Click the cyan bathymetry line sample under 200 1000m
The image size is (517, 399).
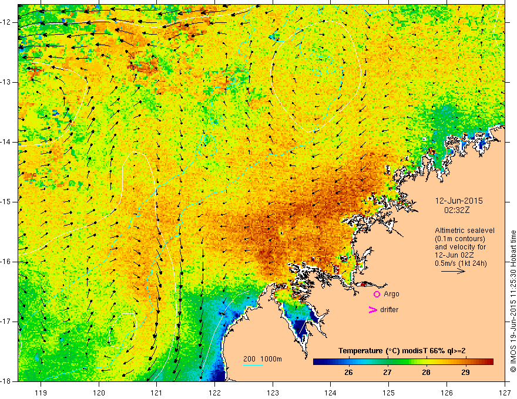pyautogui.click(x=253, y=365)
